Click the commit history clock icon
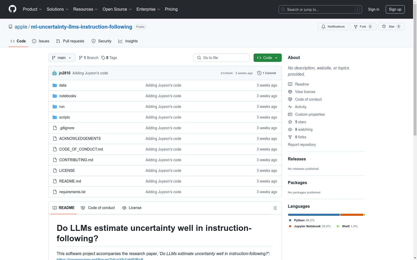 pyautogui.click(x=259, y=73)
